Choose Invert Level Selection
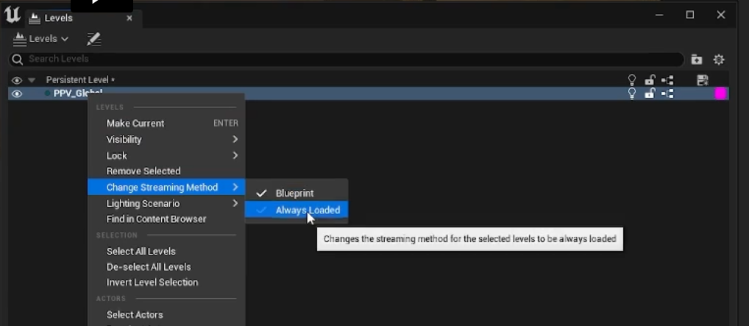The image size is (749, 326). coord(166,283)
